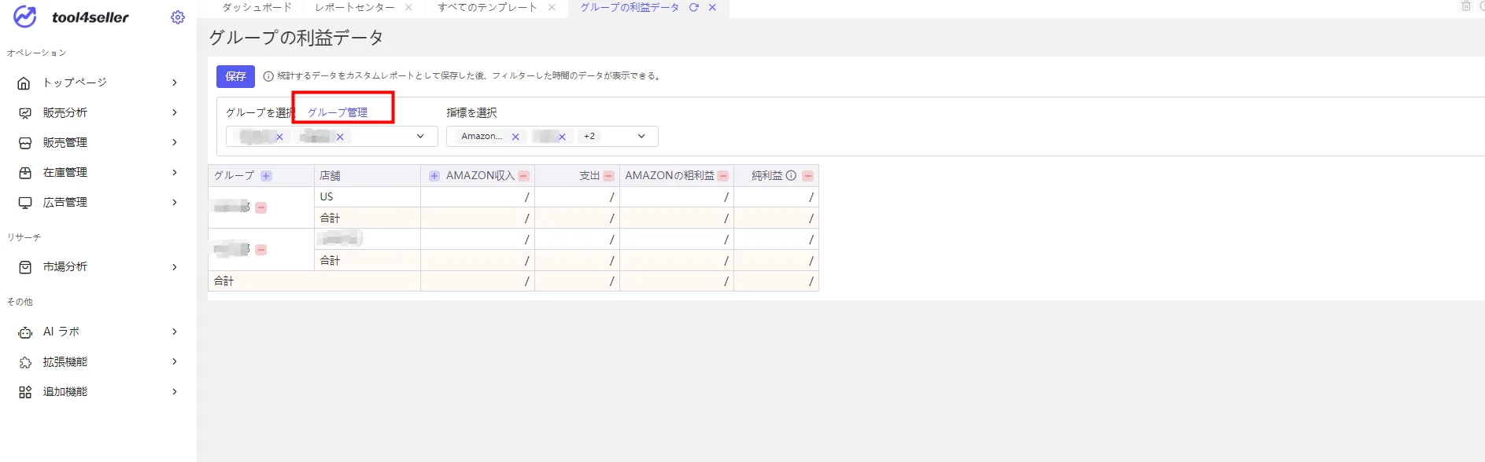Viewport: 1485px width, 462px height.
Task: Remove the 支出 column
Action: pyautogui.click(x=608, y=176)
